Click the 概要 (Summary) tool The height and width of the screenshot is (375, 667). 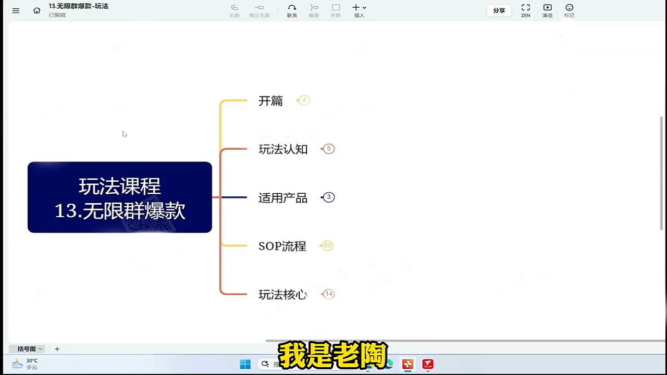click(314, 9)
